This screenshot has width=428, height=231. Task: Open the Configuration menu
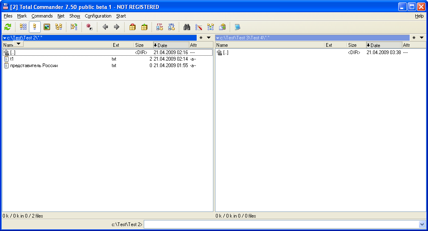click(98, 16)
